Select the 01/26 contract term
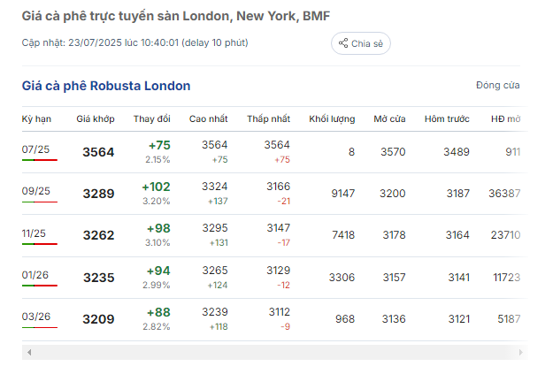This screenshot has width=545, height=374. point(35,275)
